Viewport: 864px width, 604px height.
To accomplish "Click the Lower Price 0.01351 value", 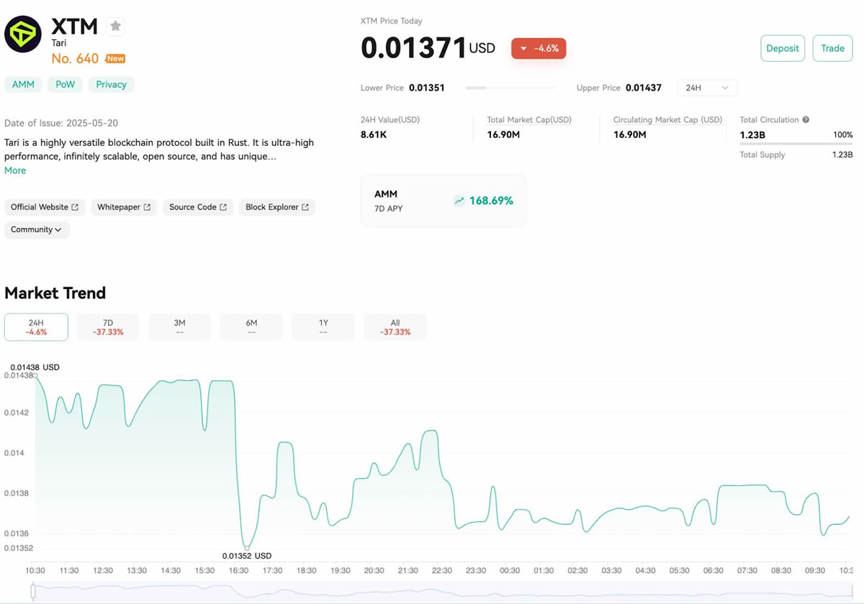I will [x=427, y=88].
